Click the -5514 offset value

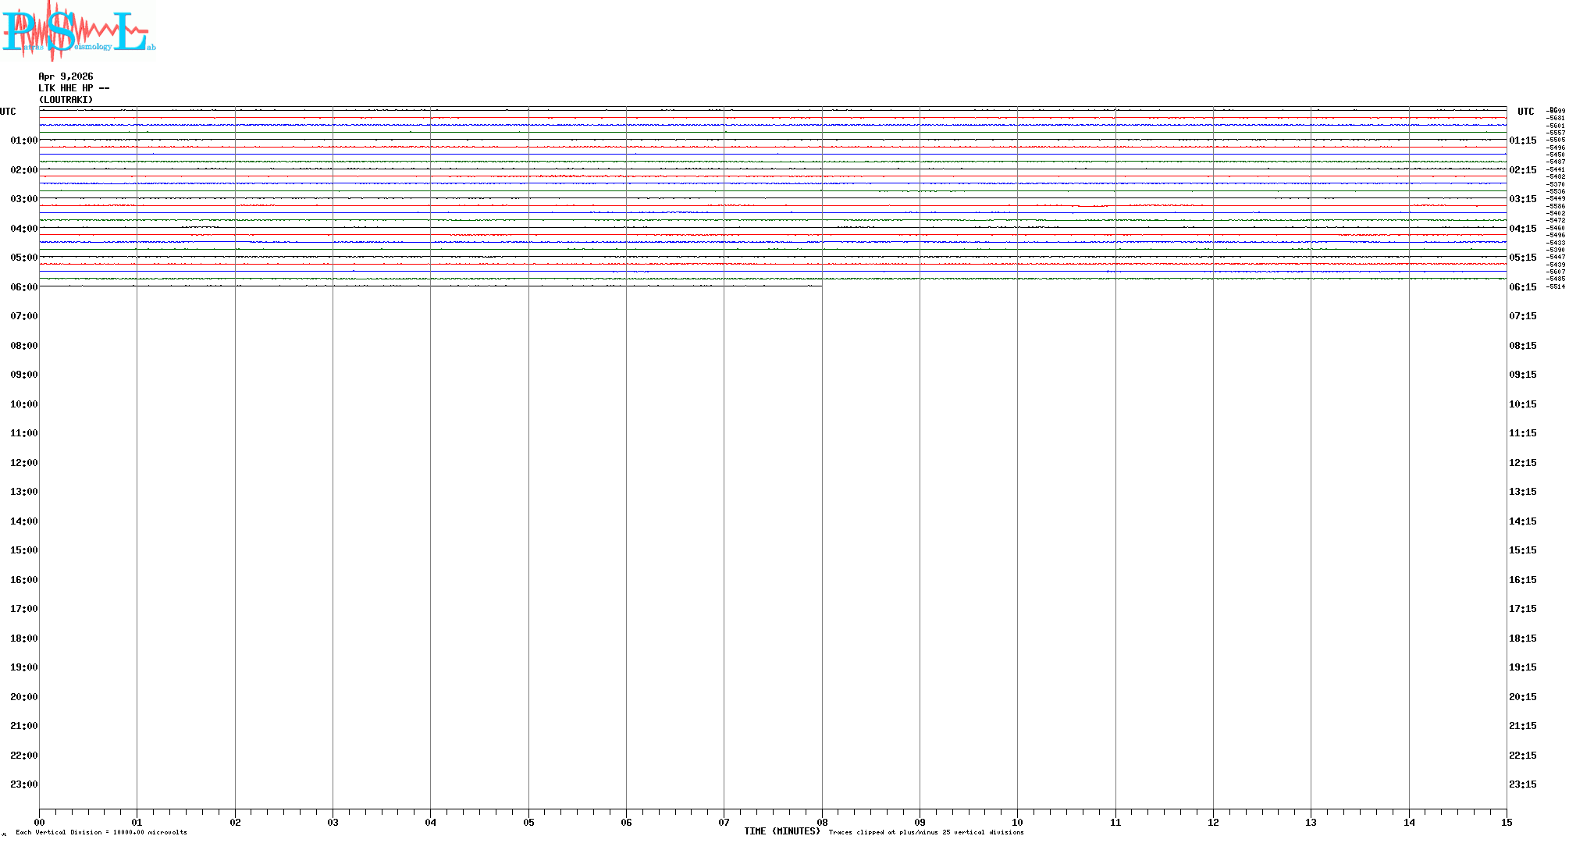coord(1556,286)
